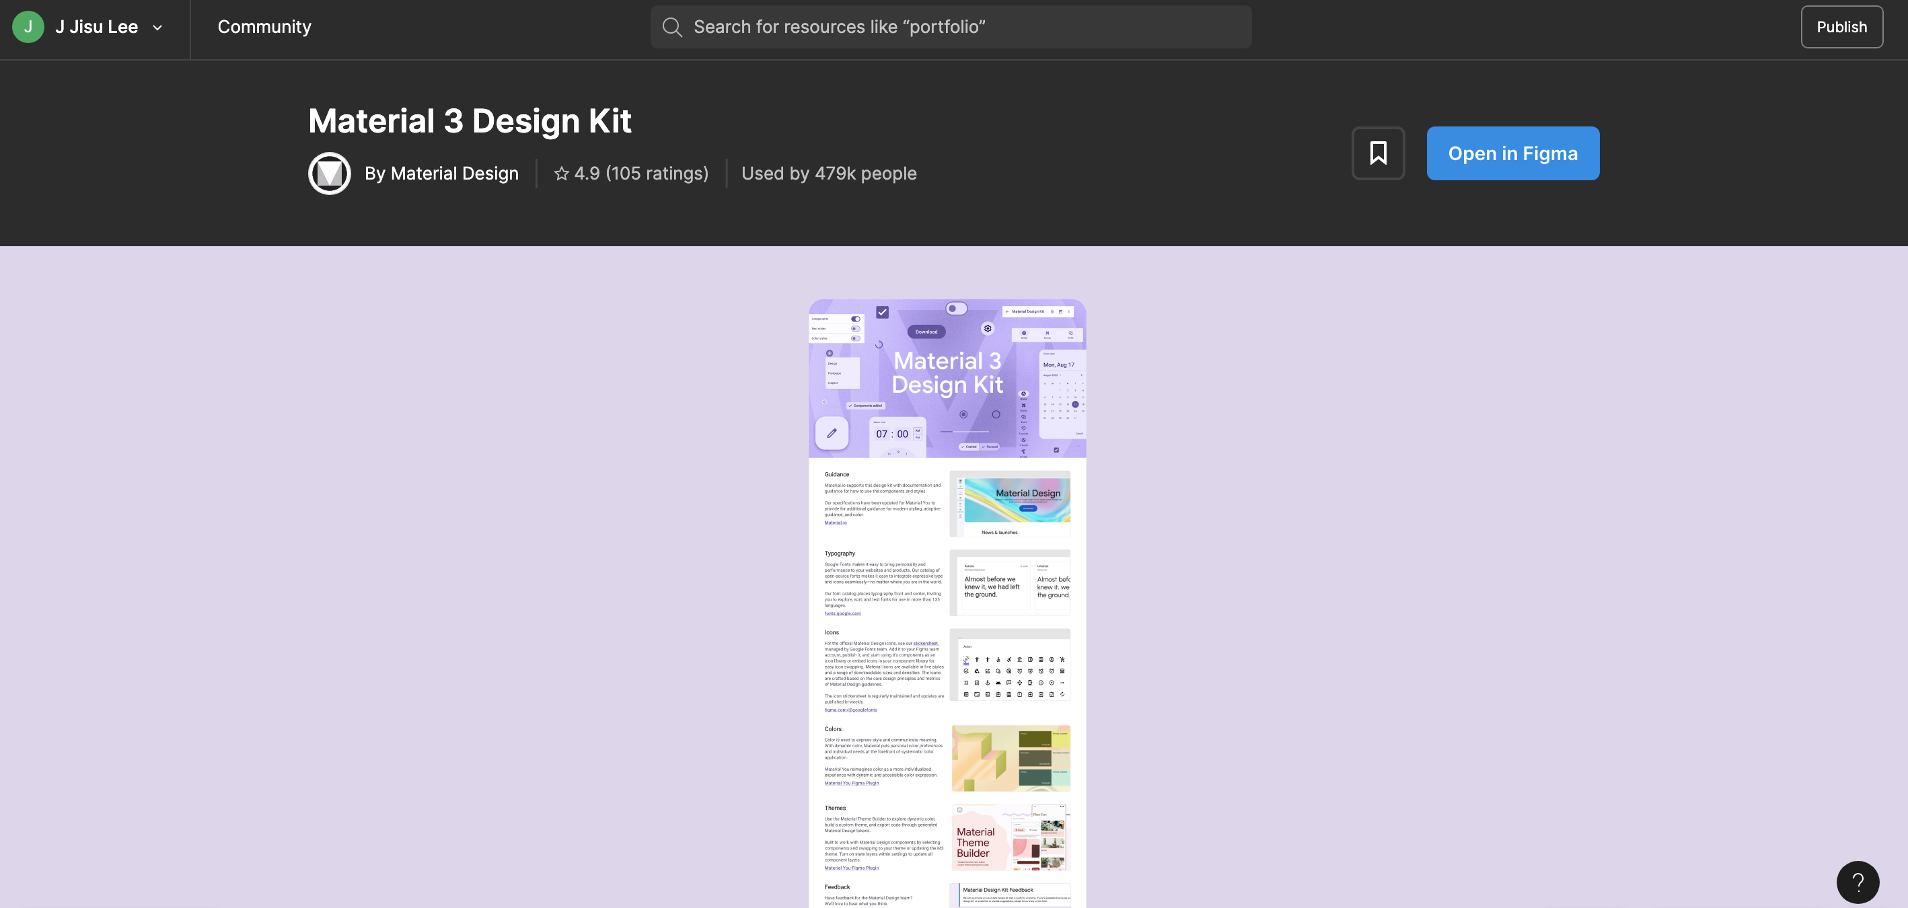Click Open in Figma

pos(1512,153)
